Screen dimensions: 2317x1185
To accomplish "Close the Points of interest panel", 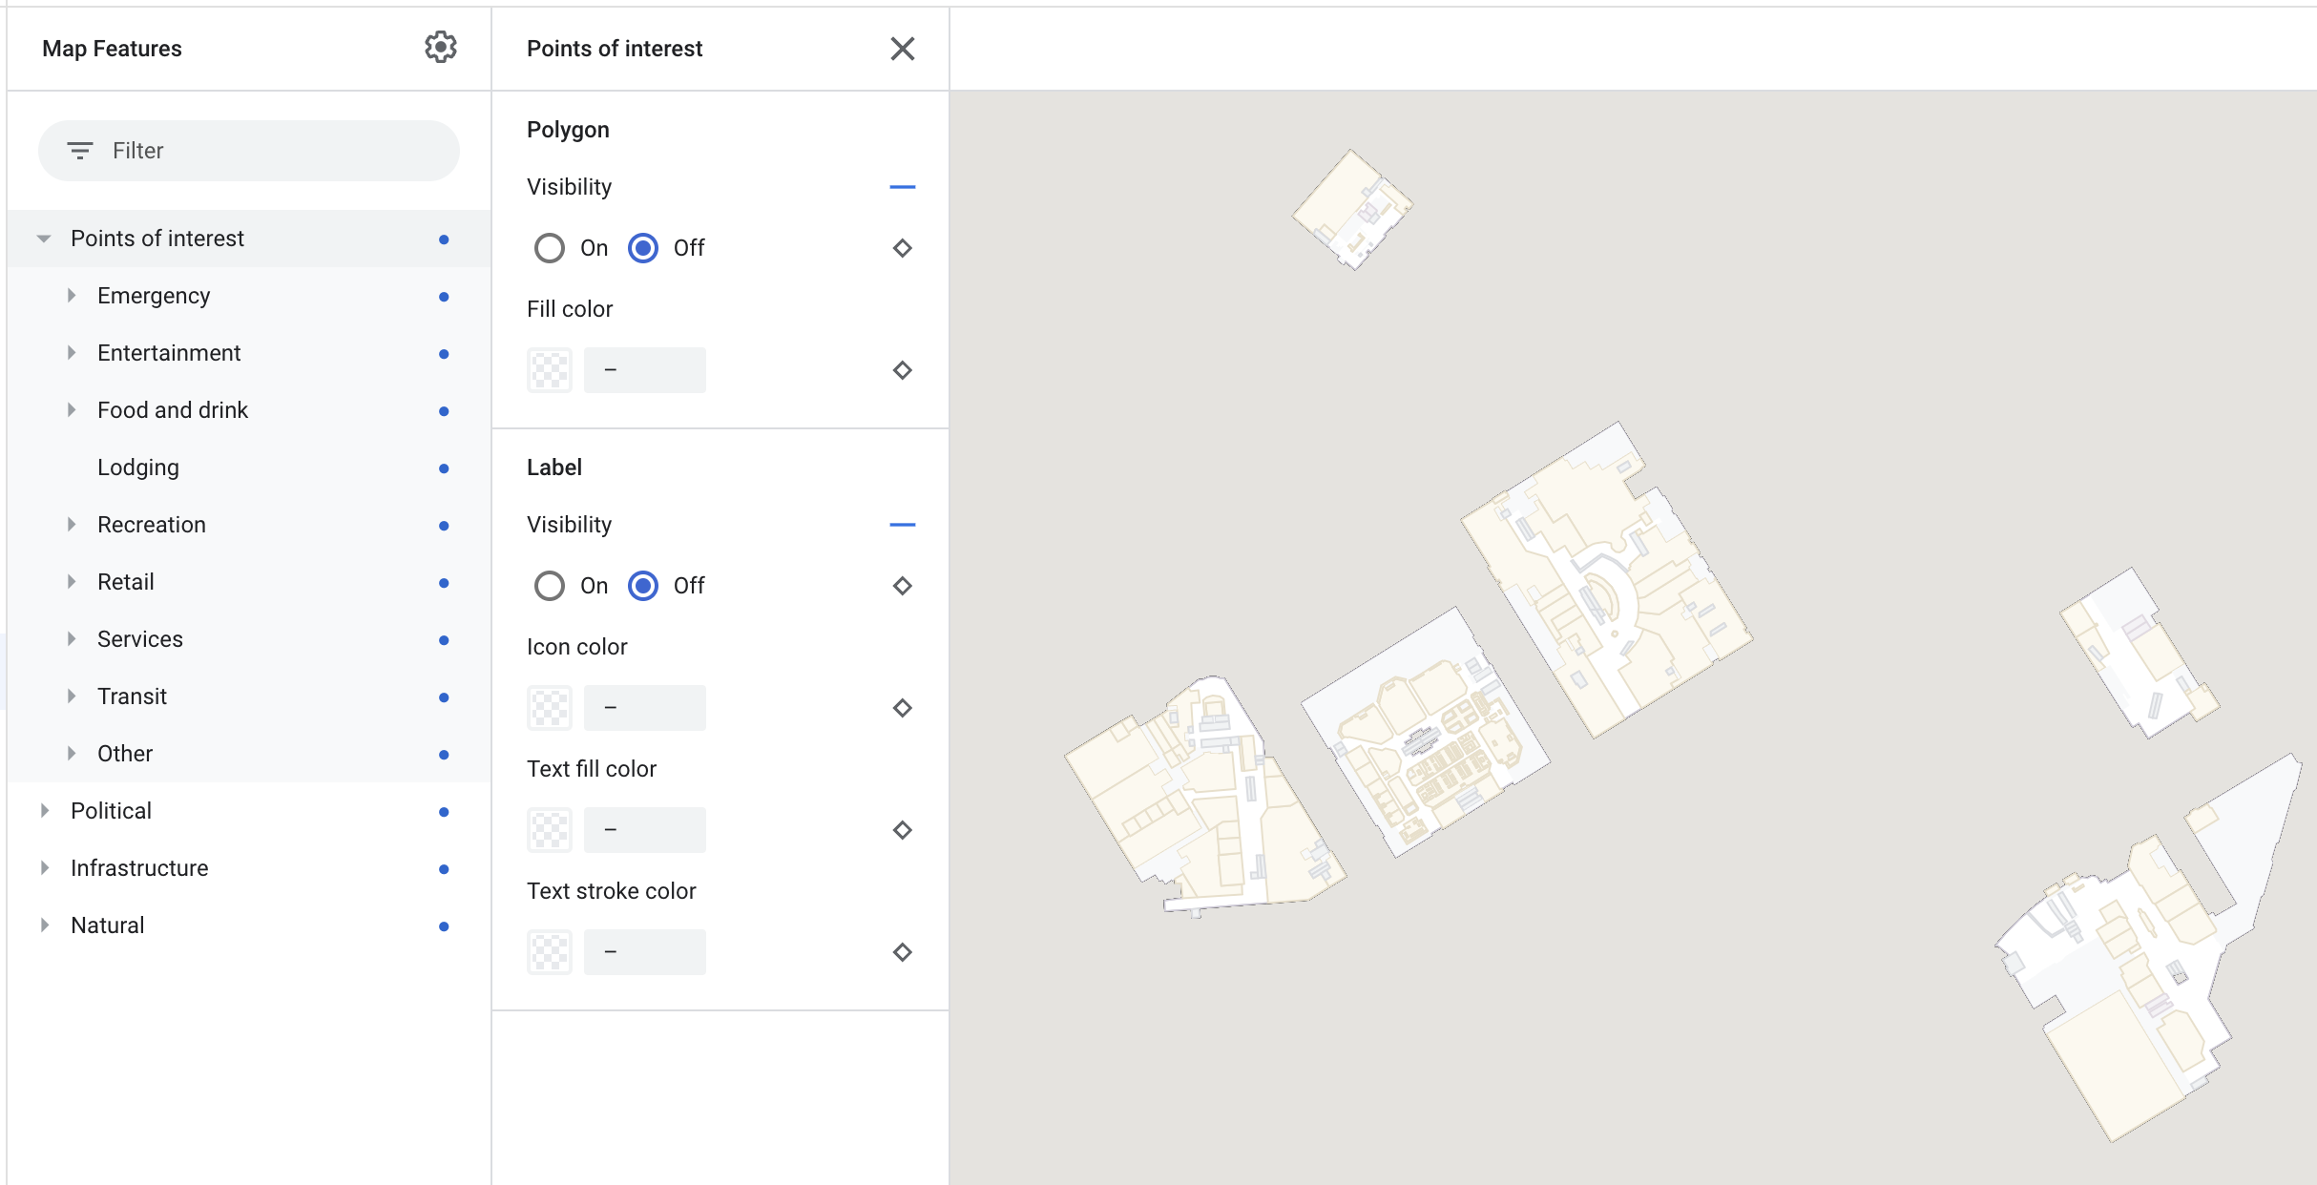I will [x=902, y=49].
